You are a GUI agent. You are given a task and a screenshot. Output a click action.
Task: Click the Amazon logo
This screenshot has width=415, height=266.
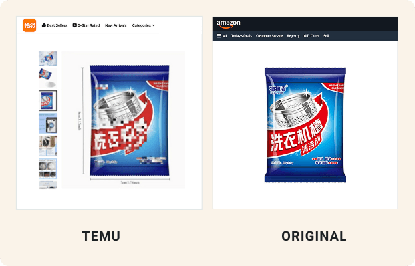[228, 24]
